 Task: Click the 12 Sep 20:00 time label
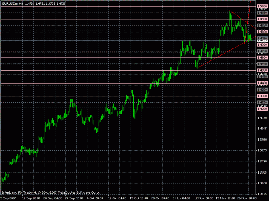tap(31, 198)
